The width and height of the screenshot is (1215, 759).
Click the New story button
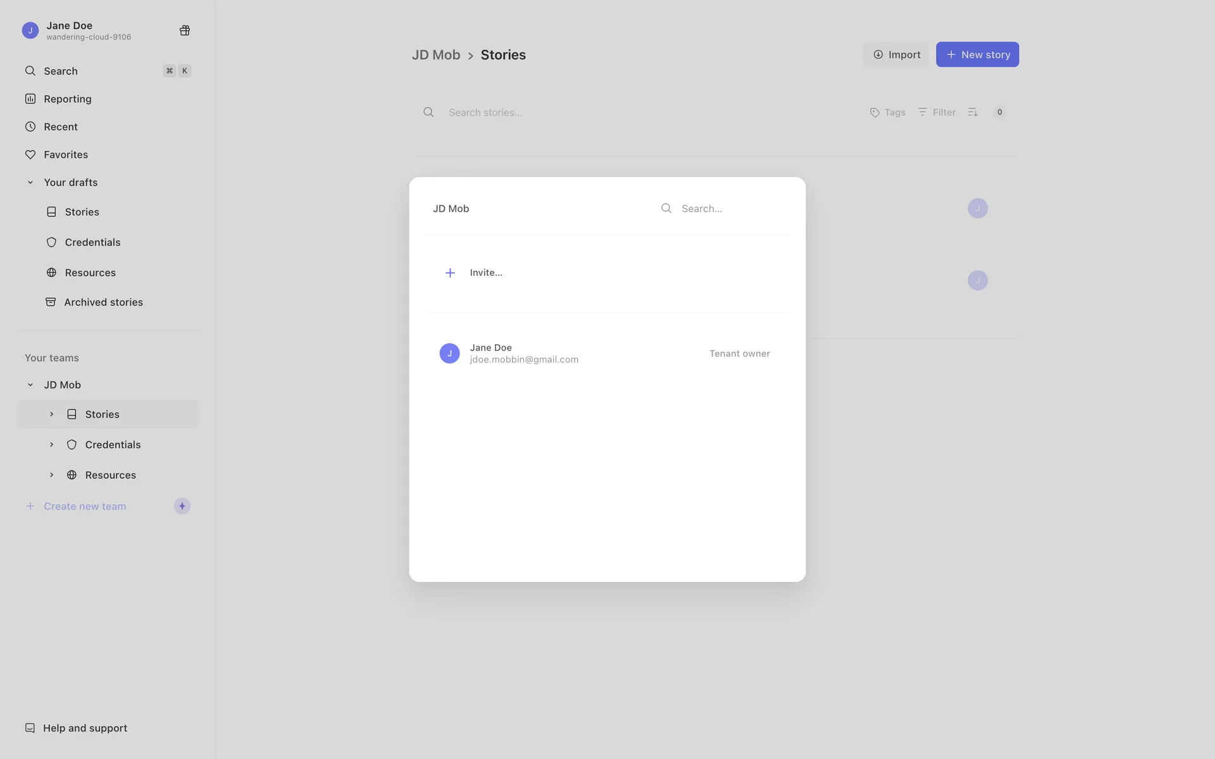pyautogui.click(x=977, y=54)
